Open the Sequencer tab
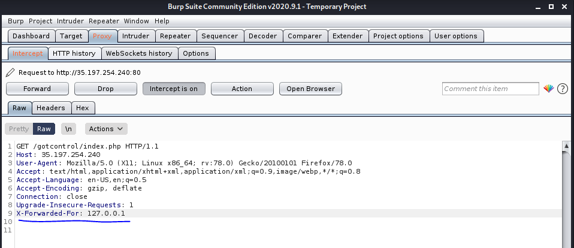 (x=220, y=36)
